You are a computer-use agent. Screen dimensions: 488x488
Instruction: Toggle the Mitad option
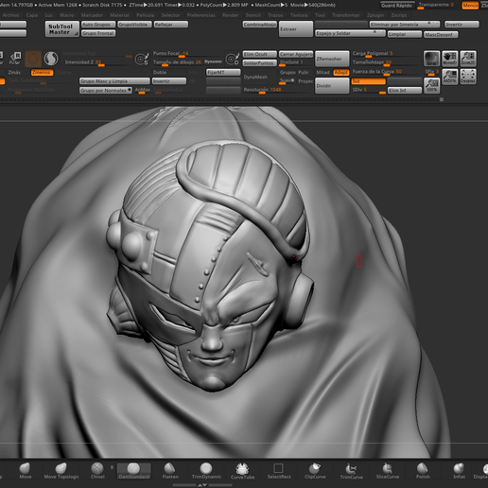pos(322,73)
